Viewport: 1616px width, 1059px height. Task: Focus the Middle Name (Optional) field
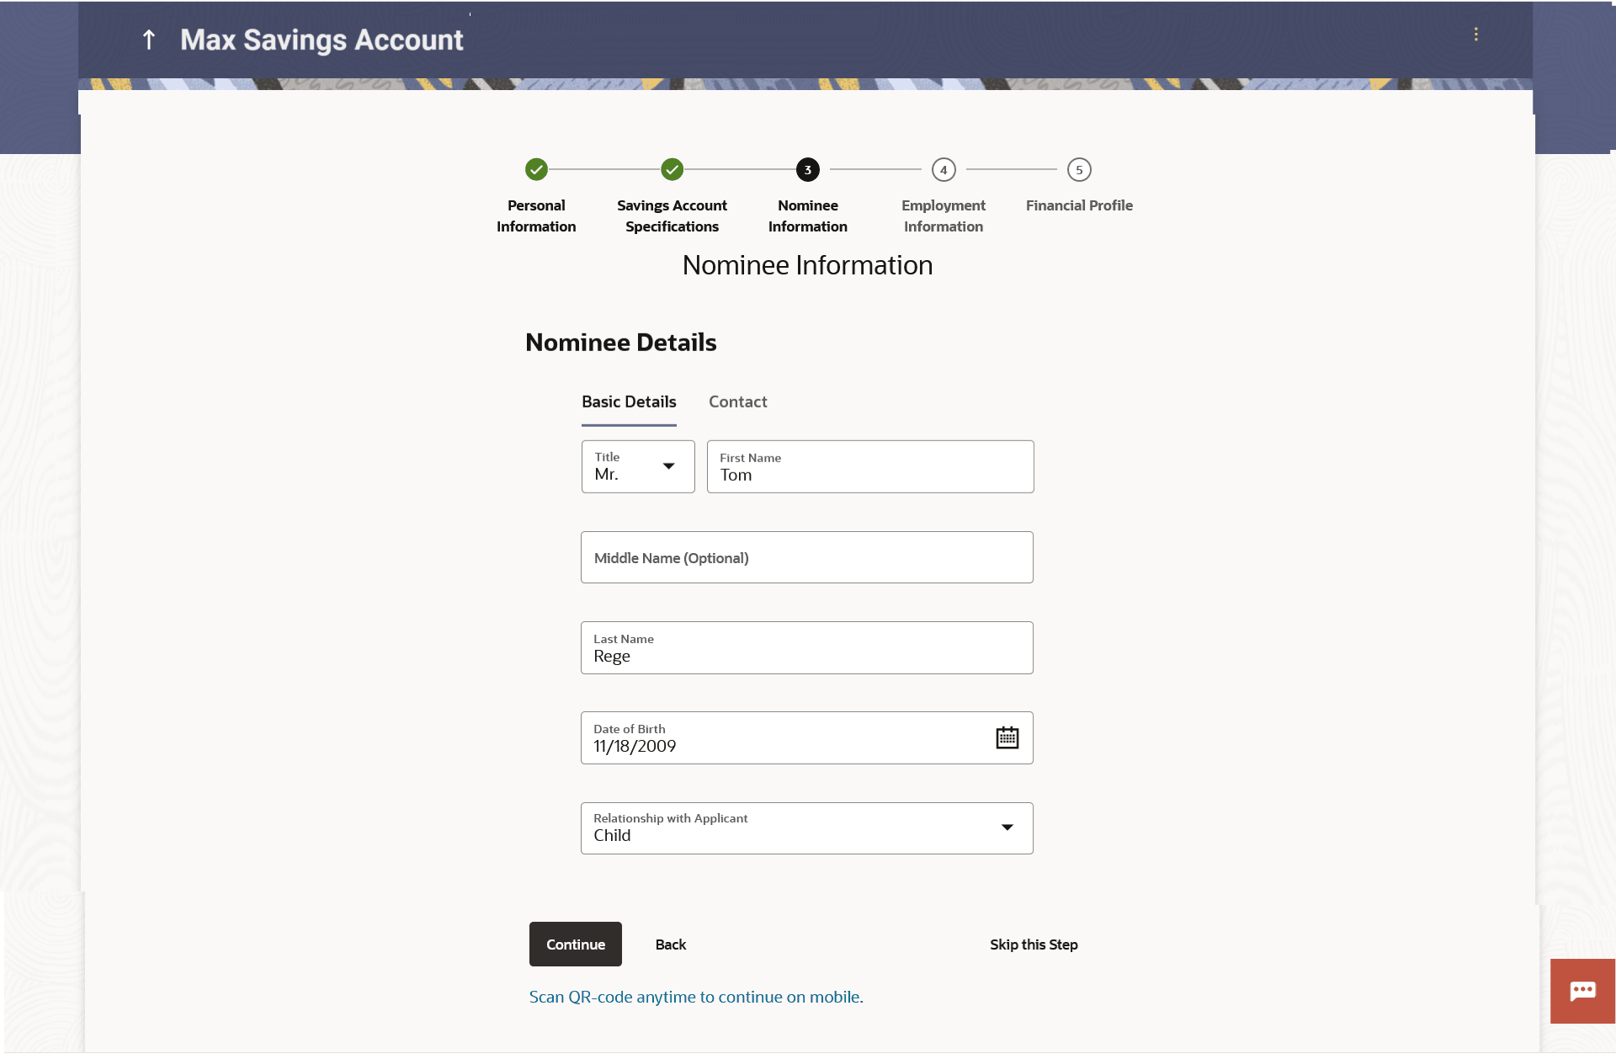(806, 557)
